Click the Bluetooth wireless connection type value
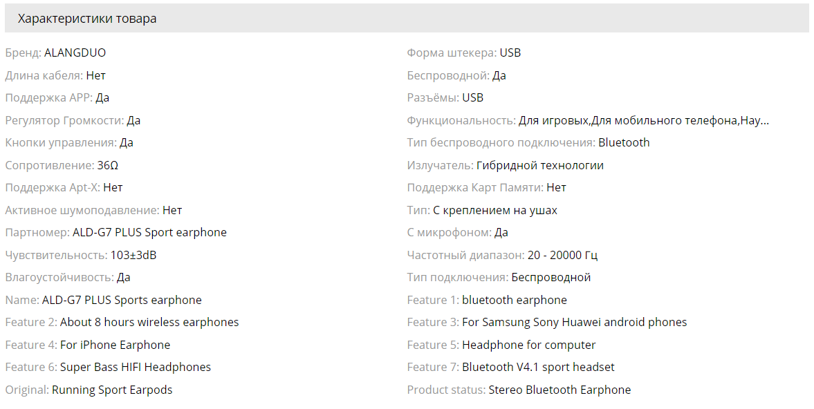814x409 pixels. [x=624, y=142]
